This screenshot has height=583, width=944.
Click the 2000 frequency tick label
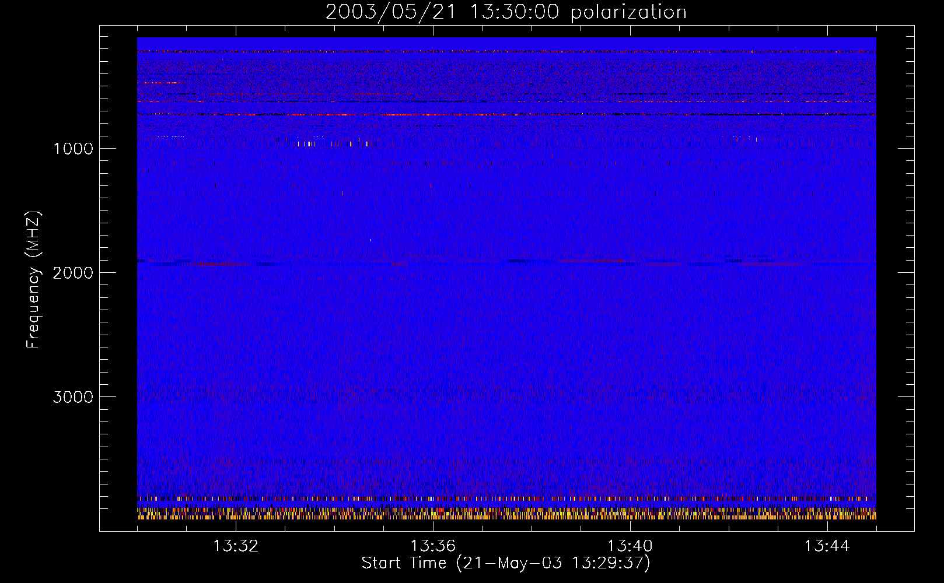(x=73, y=273)
